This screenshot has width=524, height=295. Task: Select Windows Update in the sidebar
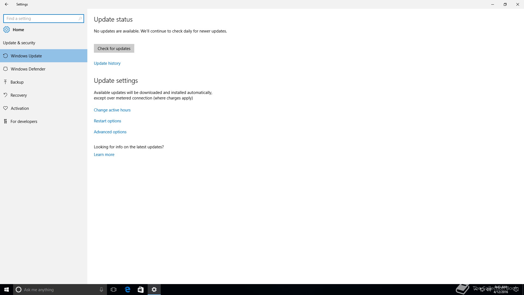tap(44, 56)
